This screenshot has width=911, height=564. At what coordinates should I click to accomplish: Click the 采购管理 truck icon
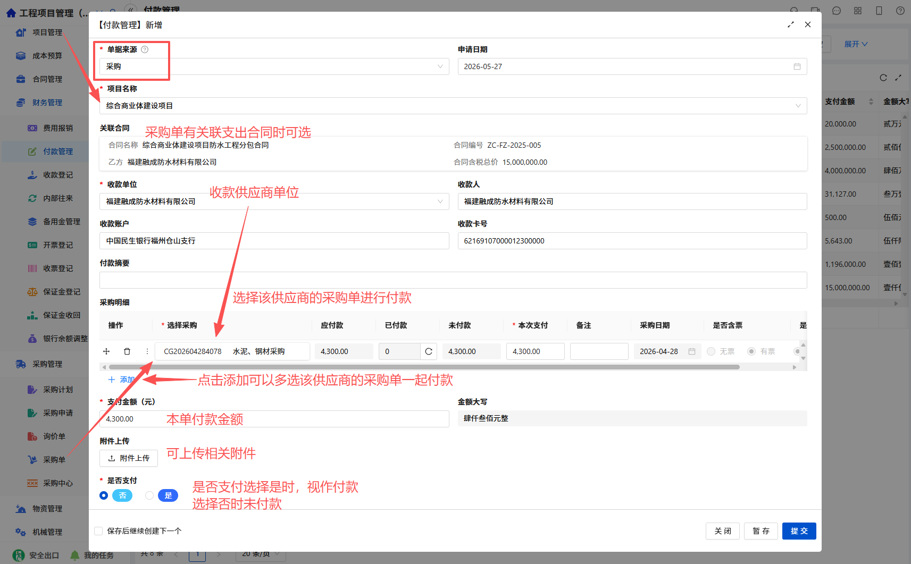coord(21,364)
